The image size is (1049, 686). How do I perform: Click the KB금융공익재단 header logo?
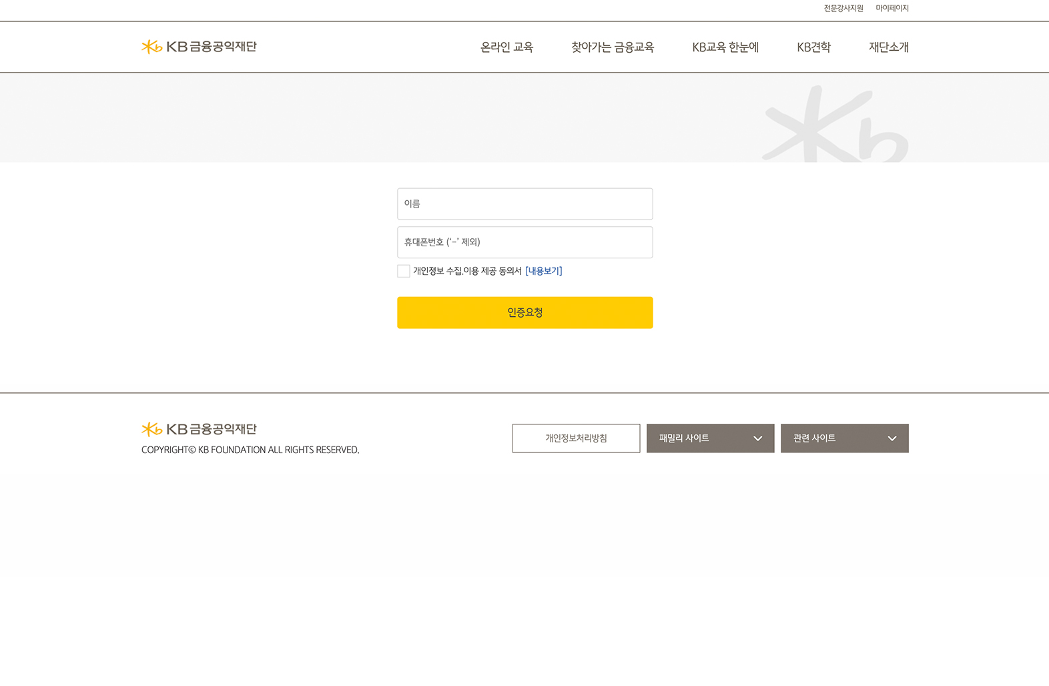pos(199,47)
